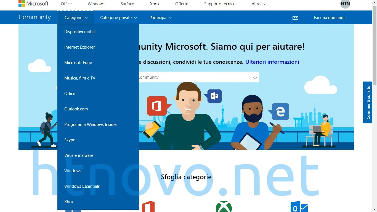Open the messages envelope icon
This screenshot has width=377, height=212.
click(x=295, y=18)
